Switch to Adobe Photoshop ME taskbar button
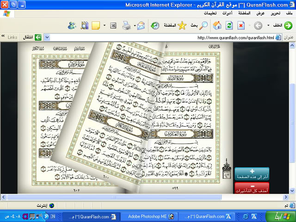 click(x=149, y=216)
